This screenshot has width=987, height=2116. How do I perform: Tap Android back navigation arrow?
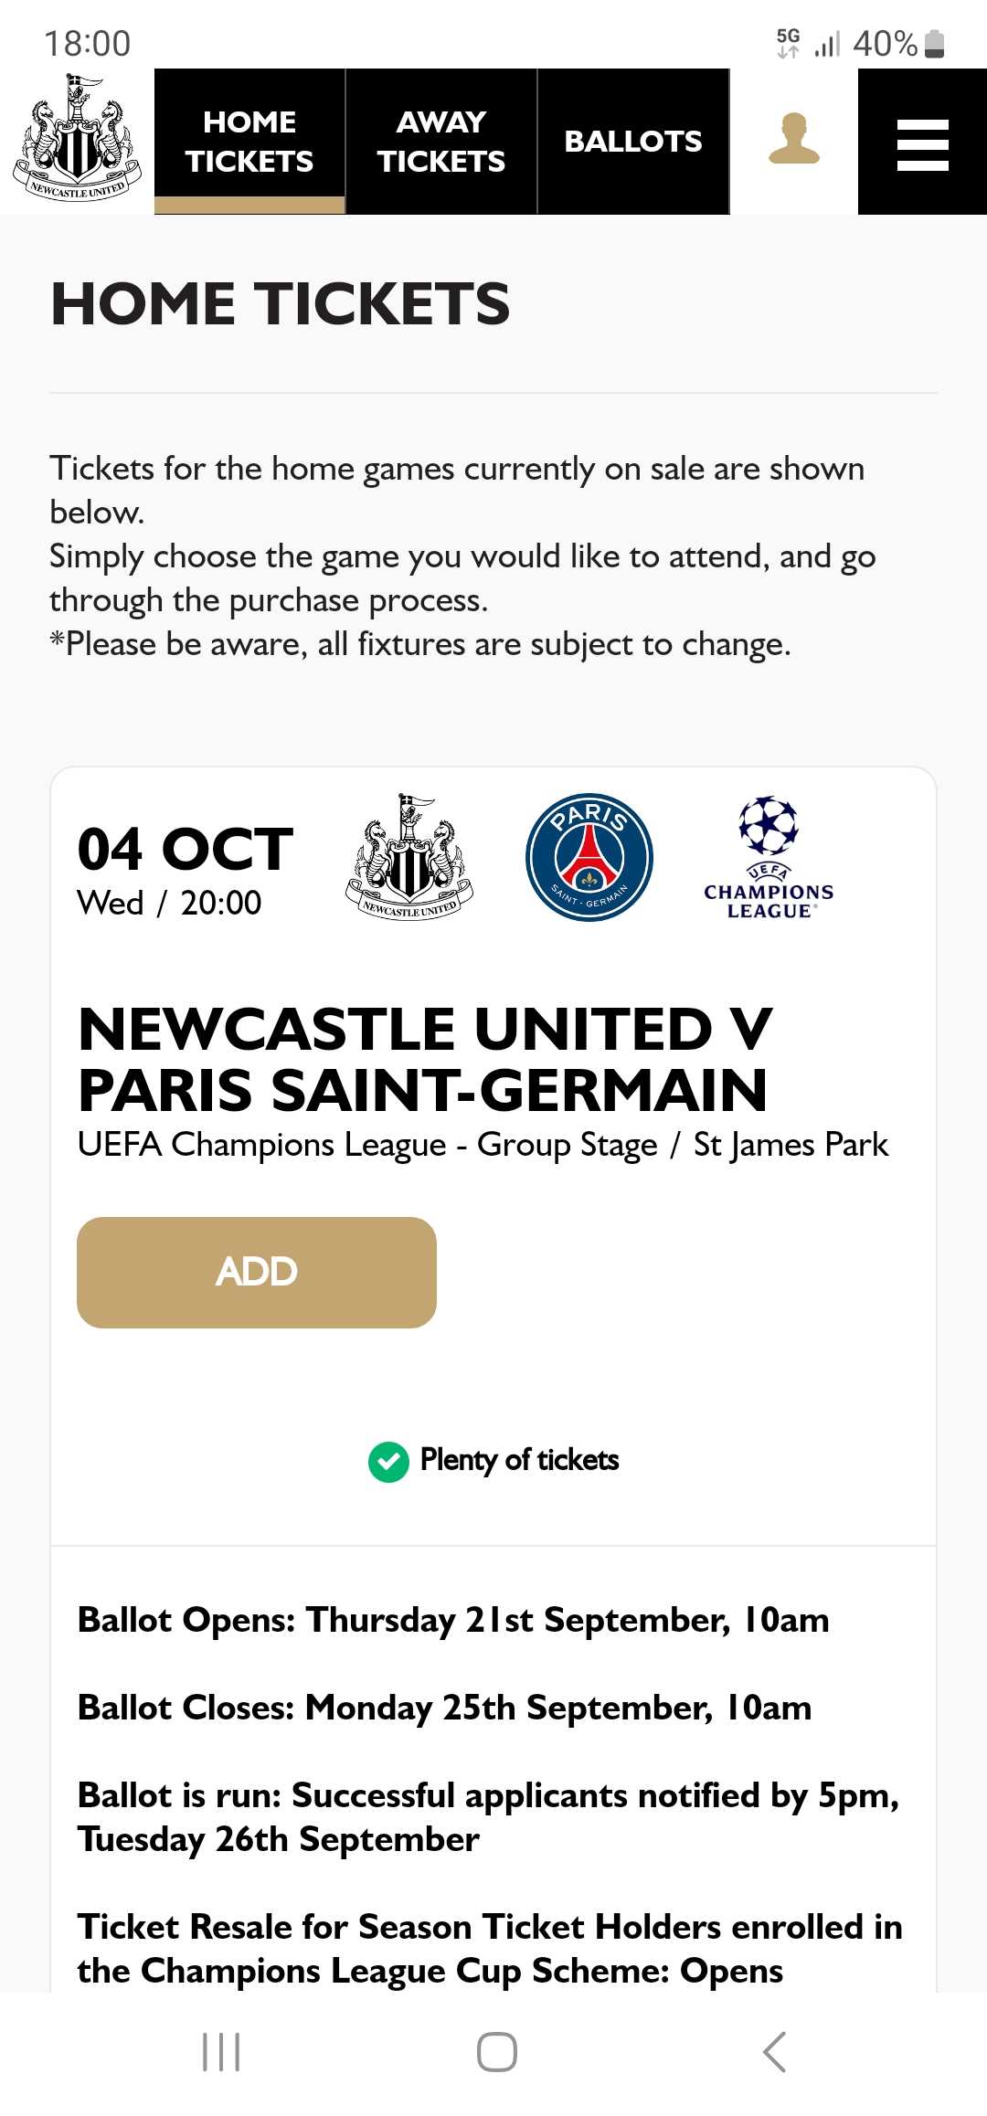point(774,2052)
